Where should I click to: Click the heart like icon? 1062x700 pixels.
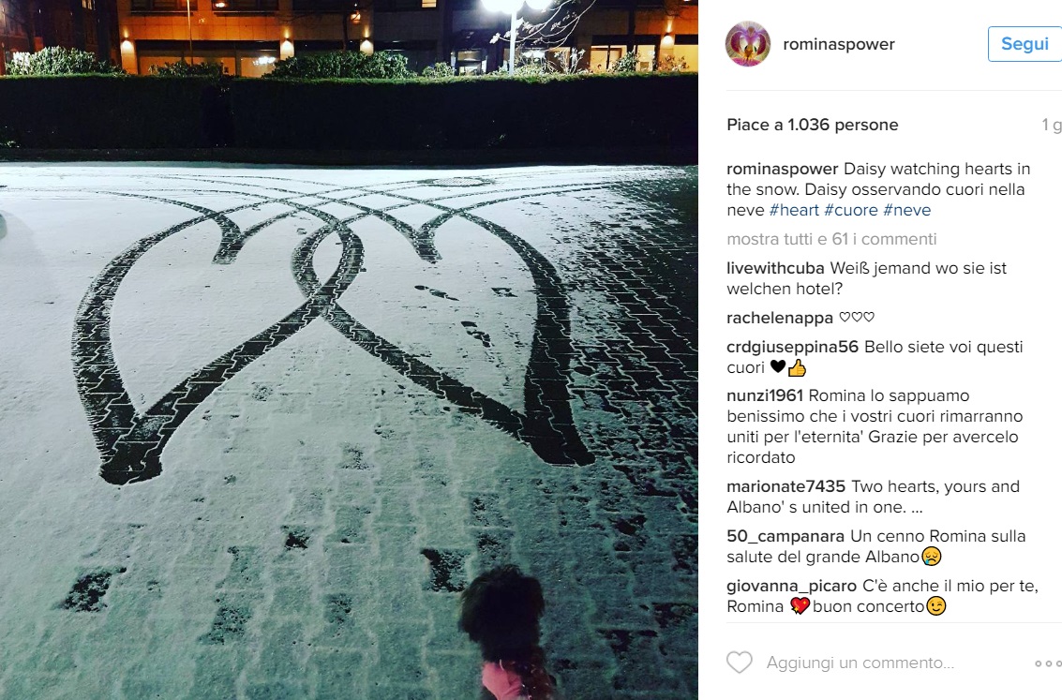[740, 663]
